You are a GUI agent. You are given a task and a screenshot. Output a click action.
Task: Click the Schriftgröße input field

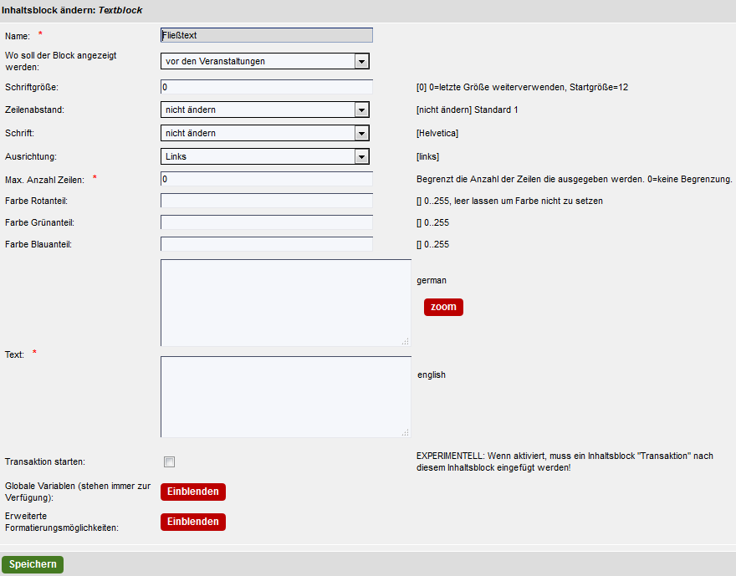pos(267,87)
